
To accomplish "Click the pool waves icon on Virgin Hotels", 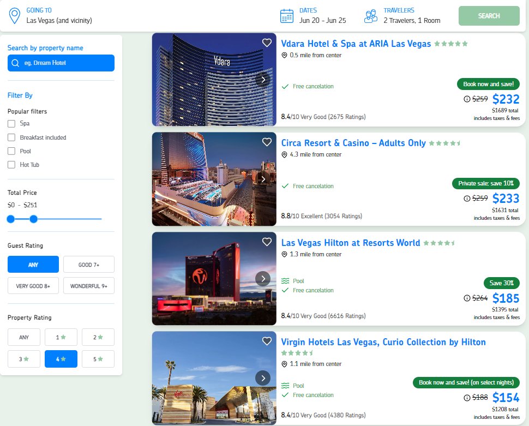I will coord(285,386).
